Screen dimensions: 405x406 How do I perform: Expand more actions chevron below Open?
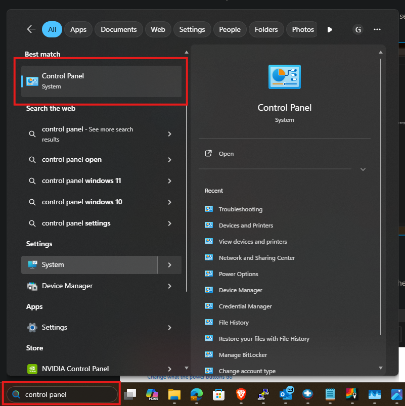pos(363,169)
